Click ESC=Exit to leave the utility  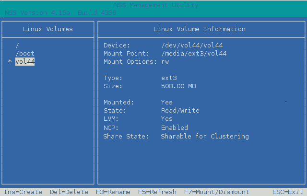288,192
